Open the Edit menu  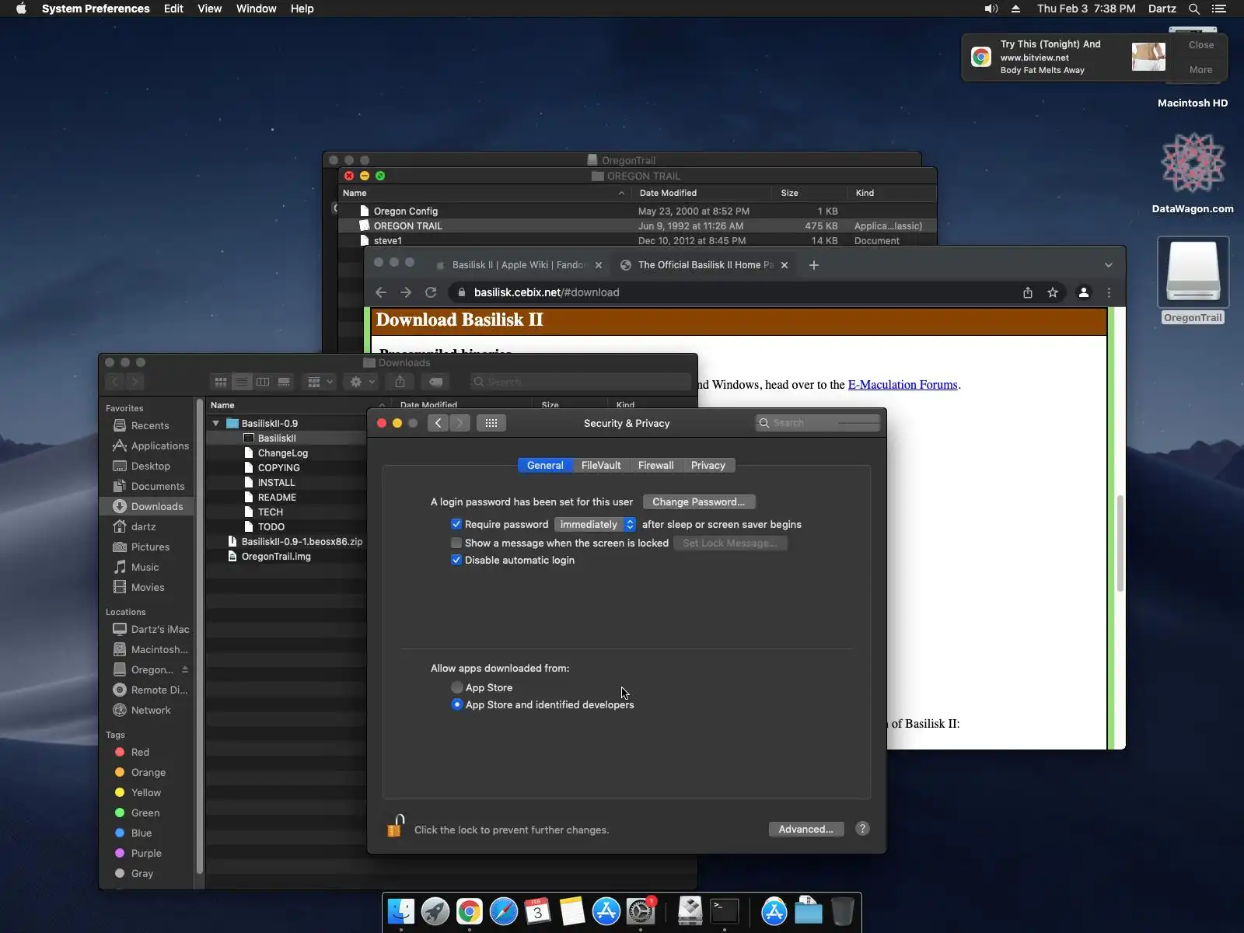pyautogui.click(x=173, y=9)
